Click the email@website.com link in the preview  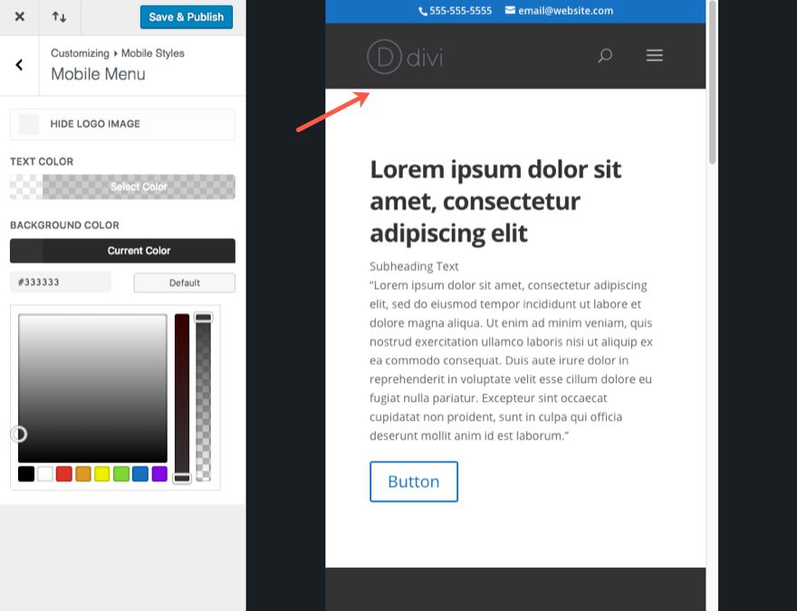[566, 11]
